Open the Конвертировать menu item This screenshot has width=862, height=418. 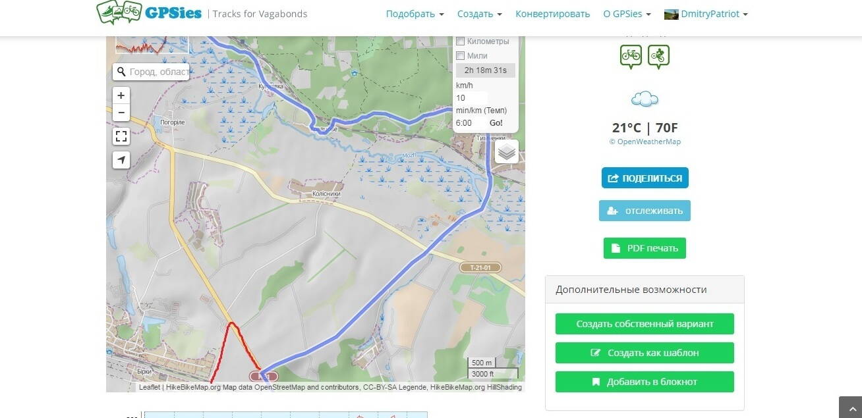[x=553, y=14]
